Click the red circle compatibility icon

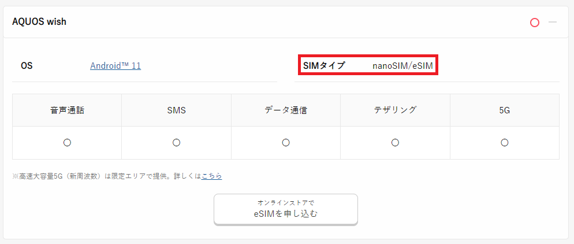535,23
